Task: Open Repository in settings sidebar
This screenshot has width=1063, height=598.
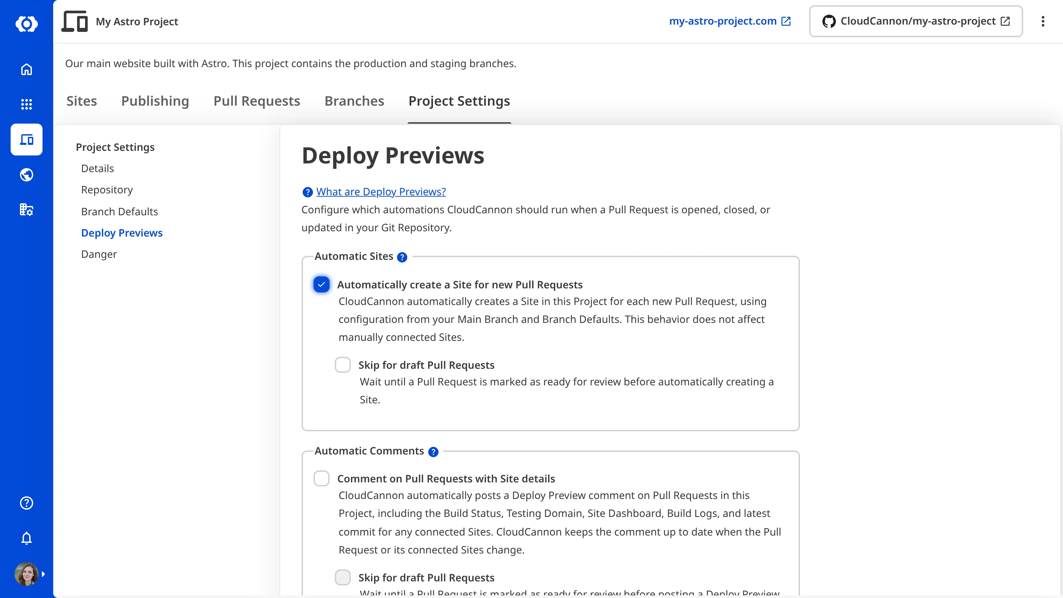Action: click(107, 190)
